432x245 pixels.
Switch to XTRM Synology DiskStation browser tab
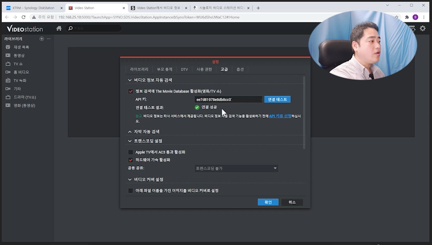click(33, 8)
